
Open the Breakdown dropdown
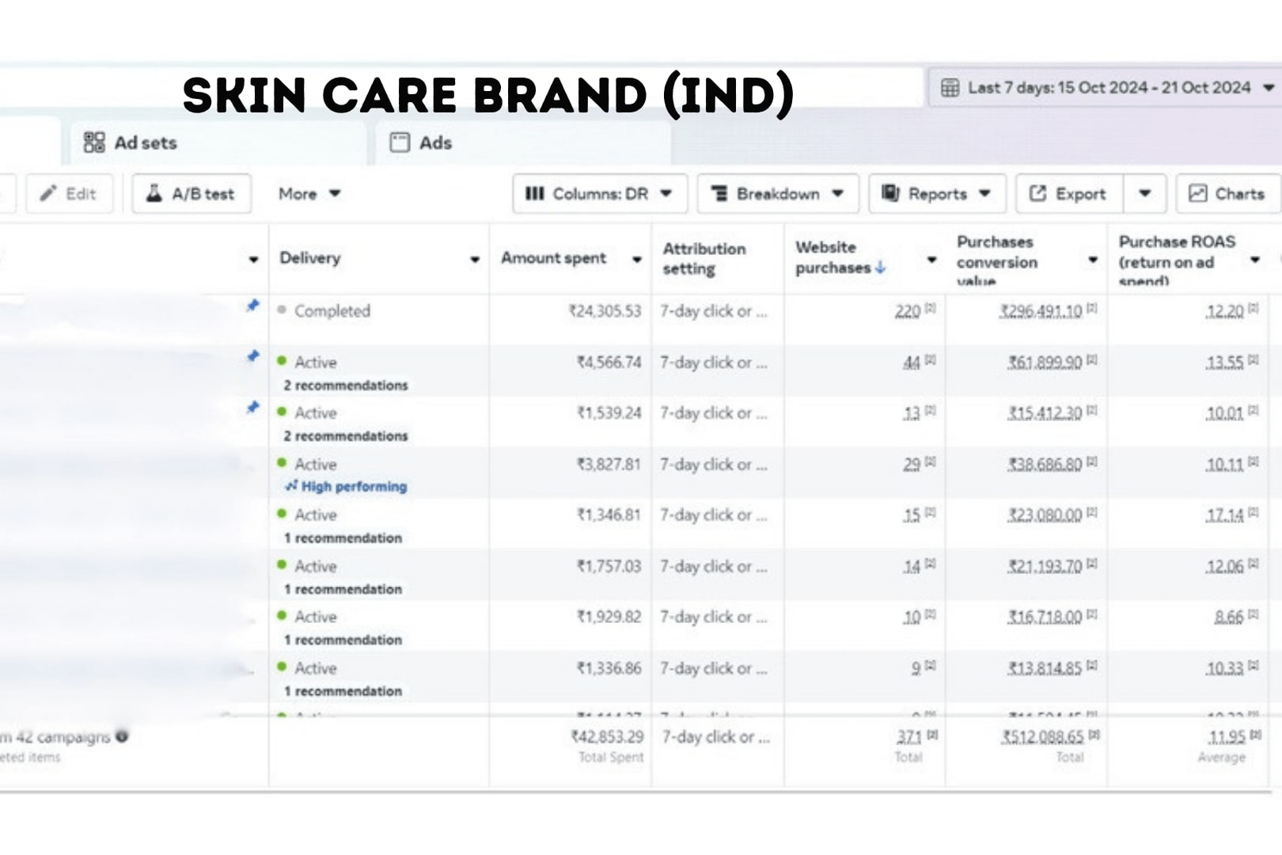(777, 194)
